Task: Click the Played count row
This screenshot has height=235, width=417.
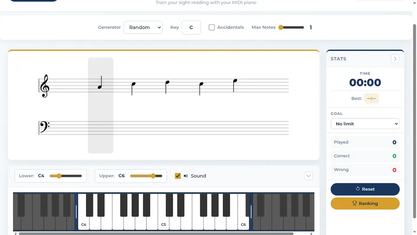Action: pos(365,142)
